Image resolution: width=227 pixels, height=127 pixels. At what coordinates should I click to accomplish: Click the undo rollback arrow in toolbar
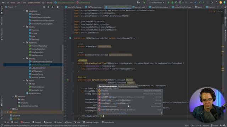coord(211,2)
